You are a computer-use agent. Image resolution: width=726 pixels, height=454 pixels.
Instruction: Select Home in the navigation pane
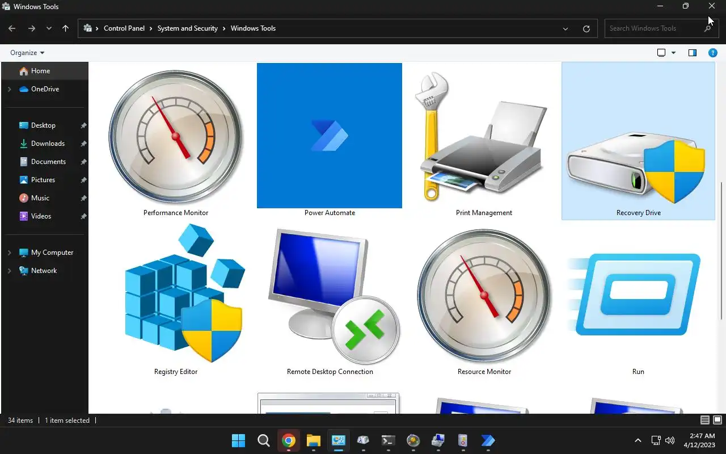pos(45,71)
